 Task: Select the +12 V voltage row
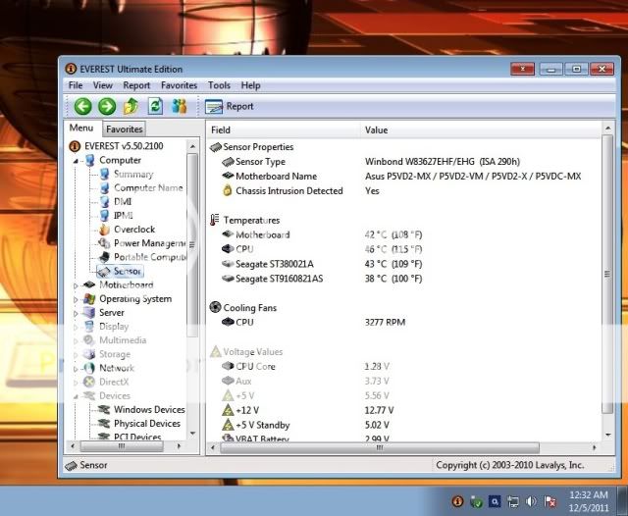point(404,410)
